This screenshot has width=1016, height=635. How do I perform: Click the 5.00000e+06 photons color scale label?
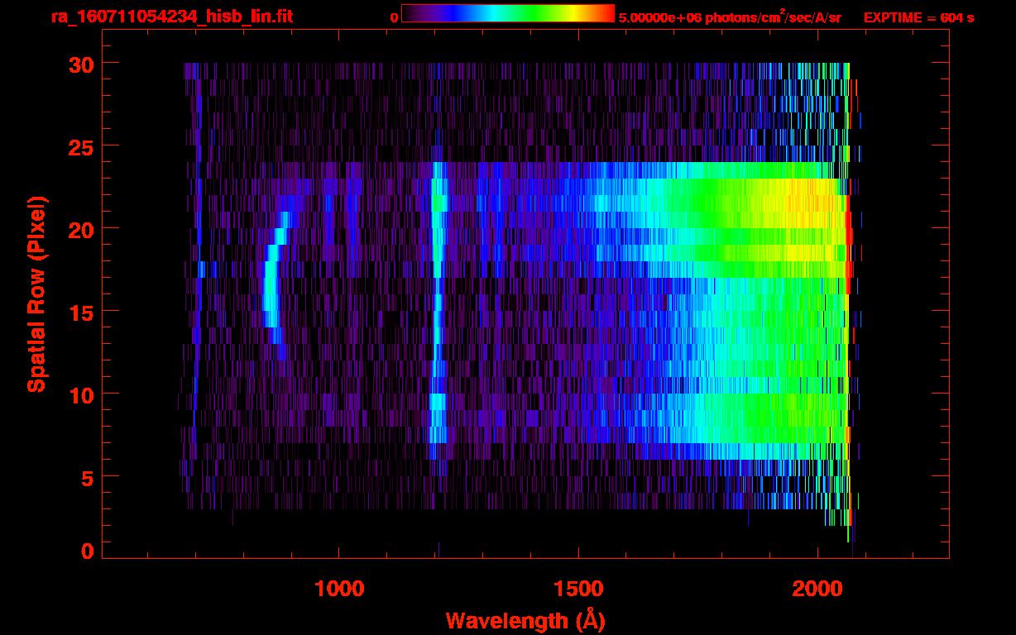[x=730, y=17]
